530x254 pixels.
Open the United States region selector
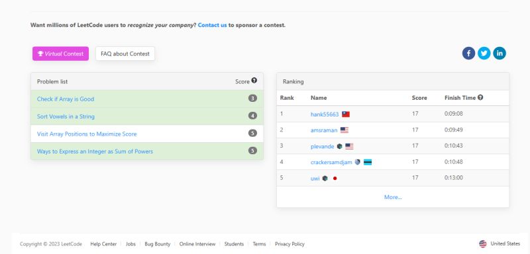[x=500, y=243]
